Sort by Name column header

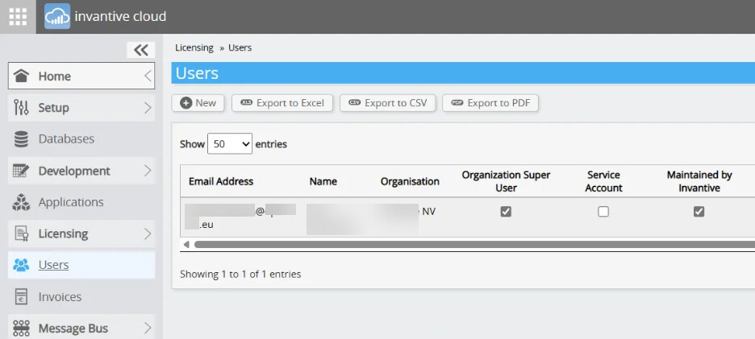[323, 181]
